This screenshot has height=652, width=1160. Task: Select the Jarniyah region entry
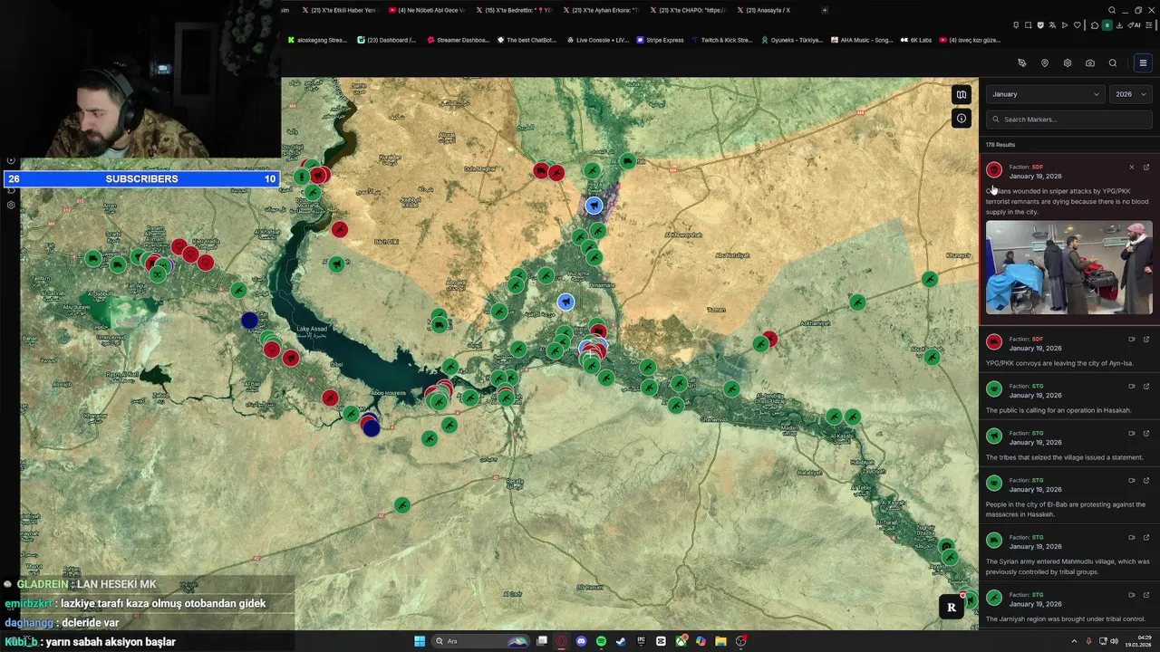[x=1069, y=608]
